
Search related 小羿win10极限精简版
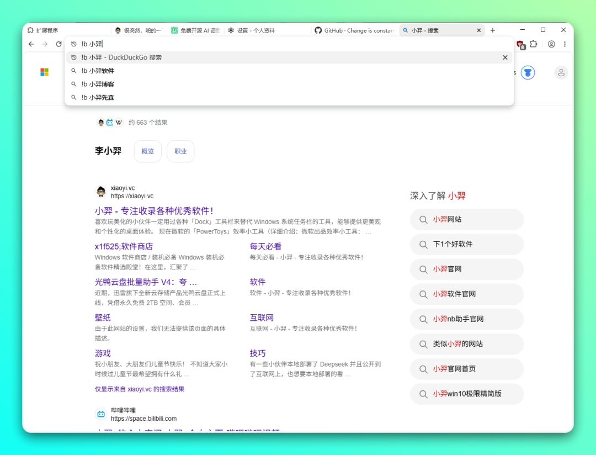pyautogui.click(x=467, y=394)
